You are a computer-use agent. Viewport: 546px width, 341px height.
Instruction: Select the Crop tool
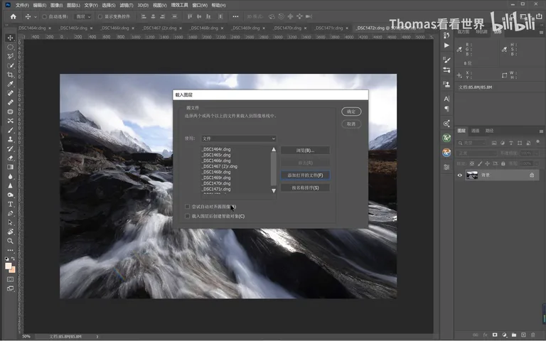point(11,75)
